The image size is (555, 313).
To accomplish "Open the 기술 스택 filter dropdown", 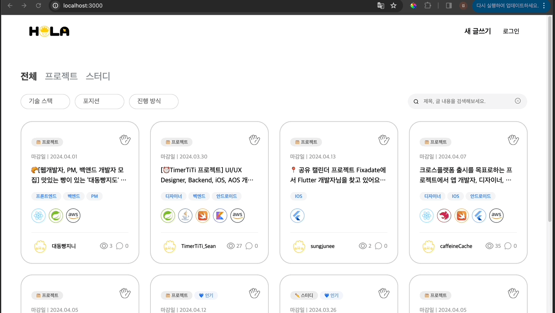I will point(45,102).
